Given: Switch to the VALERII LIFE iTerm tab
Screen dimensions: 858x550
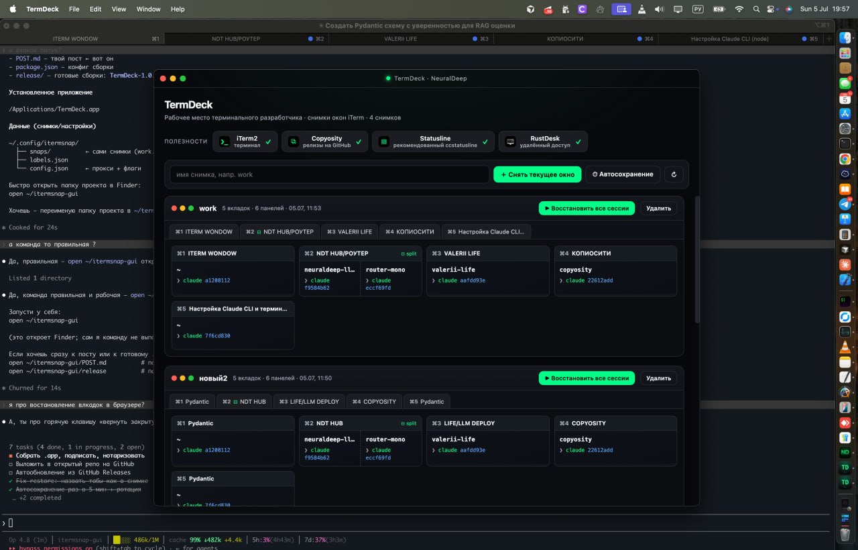Looking at the screenshot, I should [411, 39].
